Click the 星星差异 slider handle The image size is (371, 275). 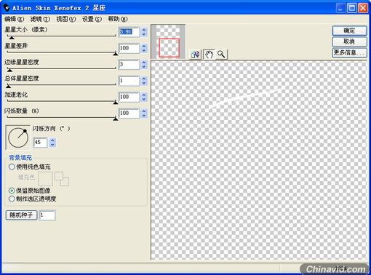(x=116, y=53)
